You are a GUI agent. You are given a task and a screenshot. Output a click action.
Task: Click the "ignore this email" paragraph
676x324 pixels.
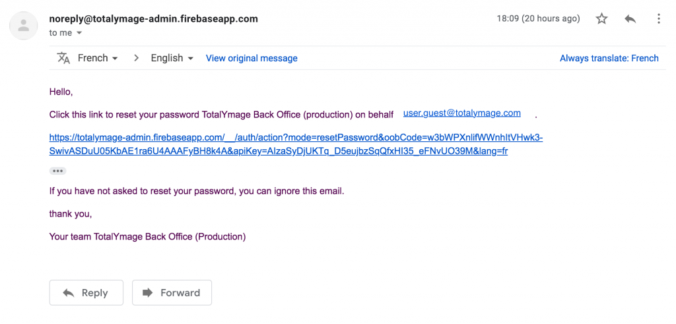tap(197, 191)
